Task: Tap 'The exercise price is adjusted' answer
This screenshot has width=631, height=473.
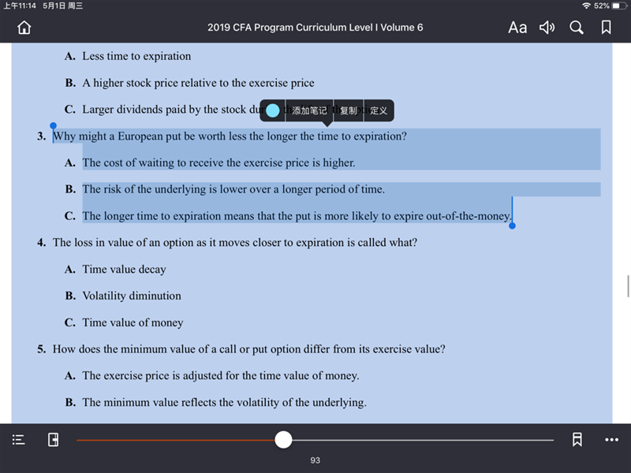Action: click(x=221, y=376)
